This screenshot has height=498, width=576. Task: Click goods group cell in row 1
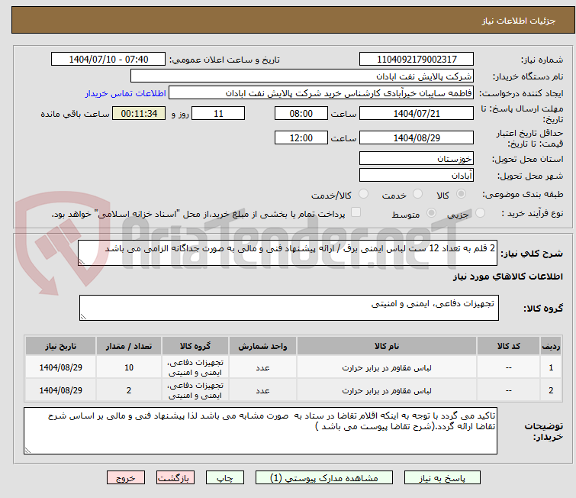tap(195, 367)
